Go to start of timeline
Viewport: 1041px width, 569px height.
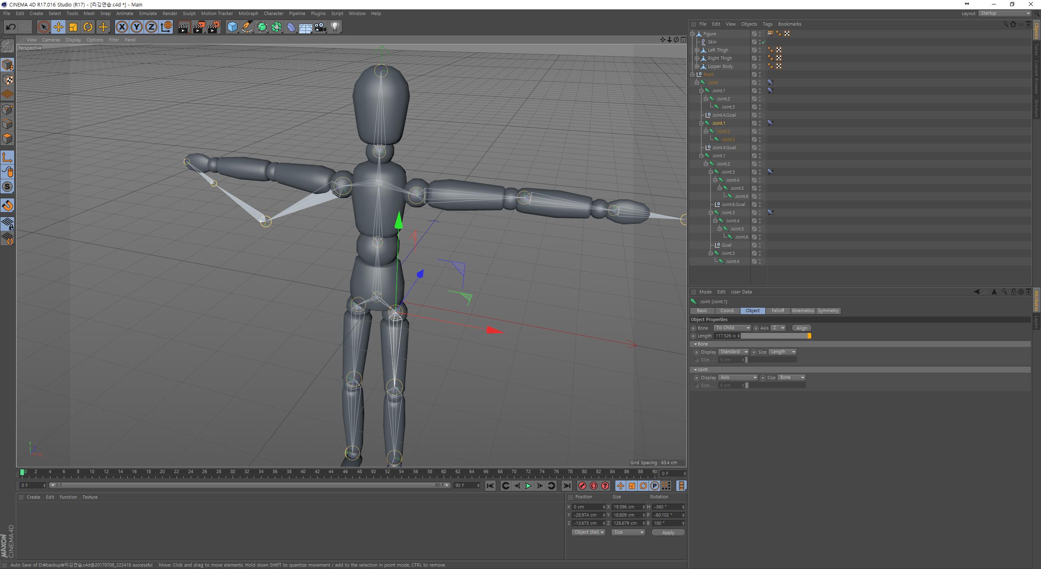click(490, 486)
